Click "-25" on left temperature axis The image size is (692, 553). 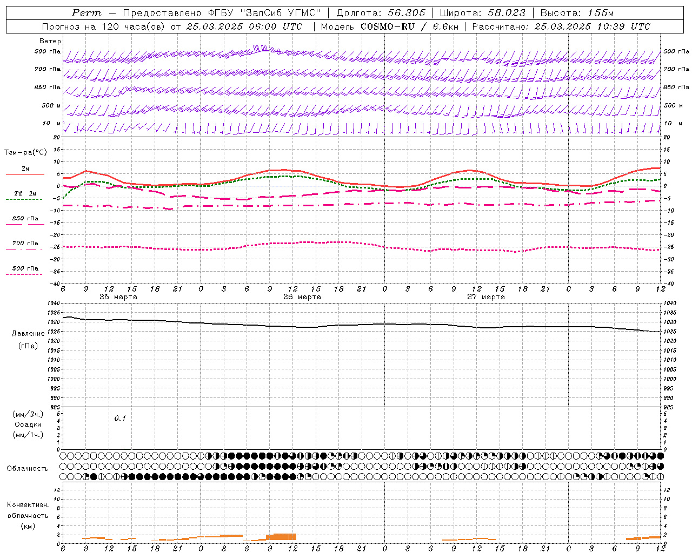click(56, 247)
